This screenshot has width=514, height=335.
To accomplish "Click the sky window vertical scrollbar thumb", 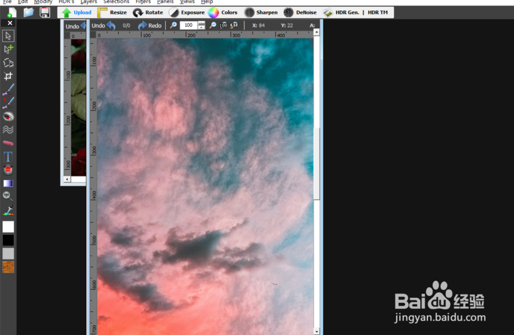I will click(x=316, y=164).
